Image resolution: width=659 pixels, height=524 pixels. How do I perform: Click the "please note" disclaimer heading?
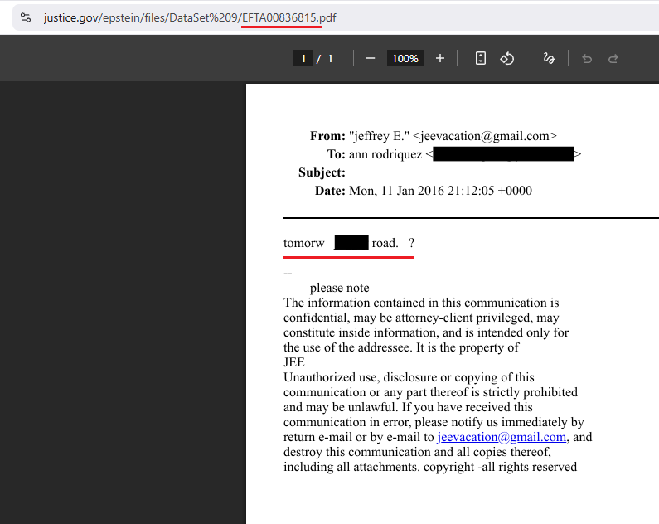339,288
